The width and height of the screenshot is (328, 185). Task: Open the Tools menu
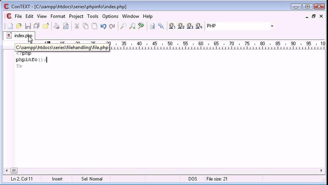(x=93, y=16)
